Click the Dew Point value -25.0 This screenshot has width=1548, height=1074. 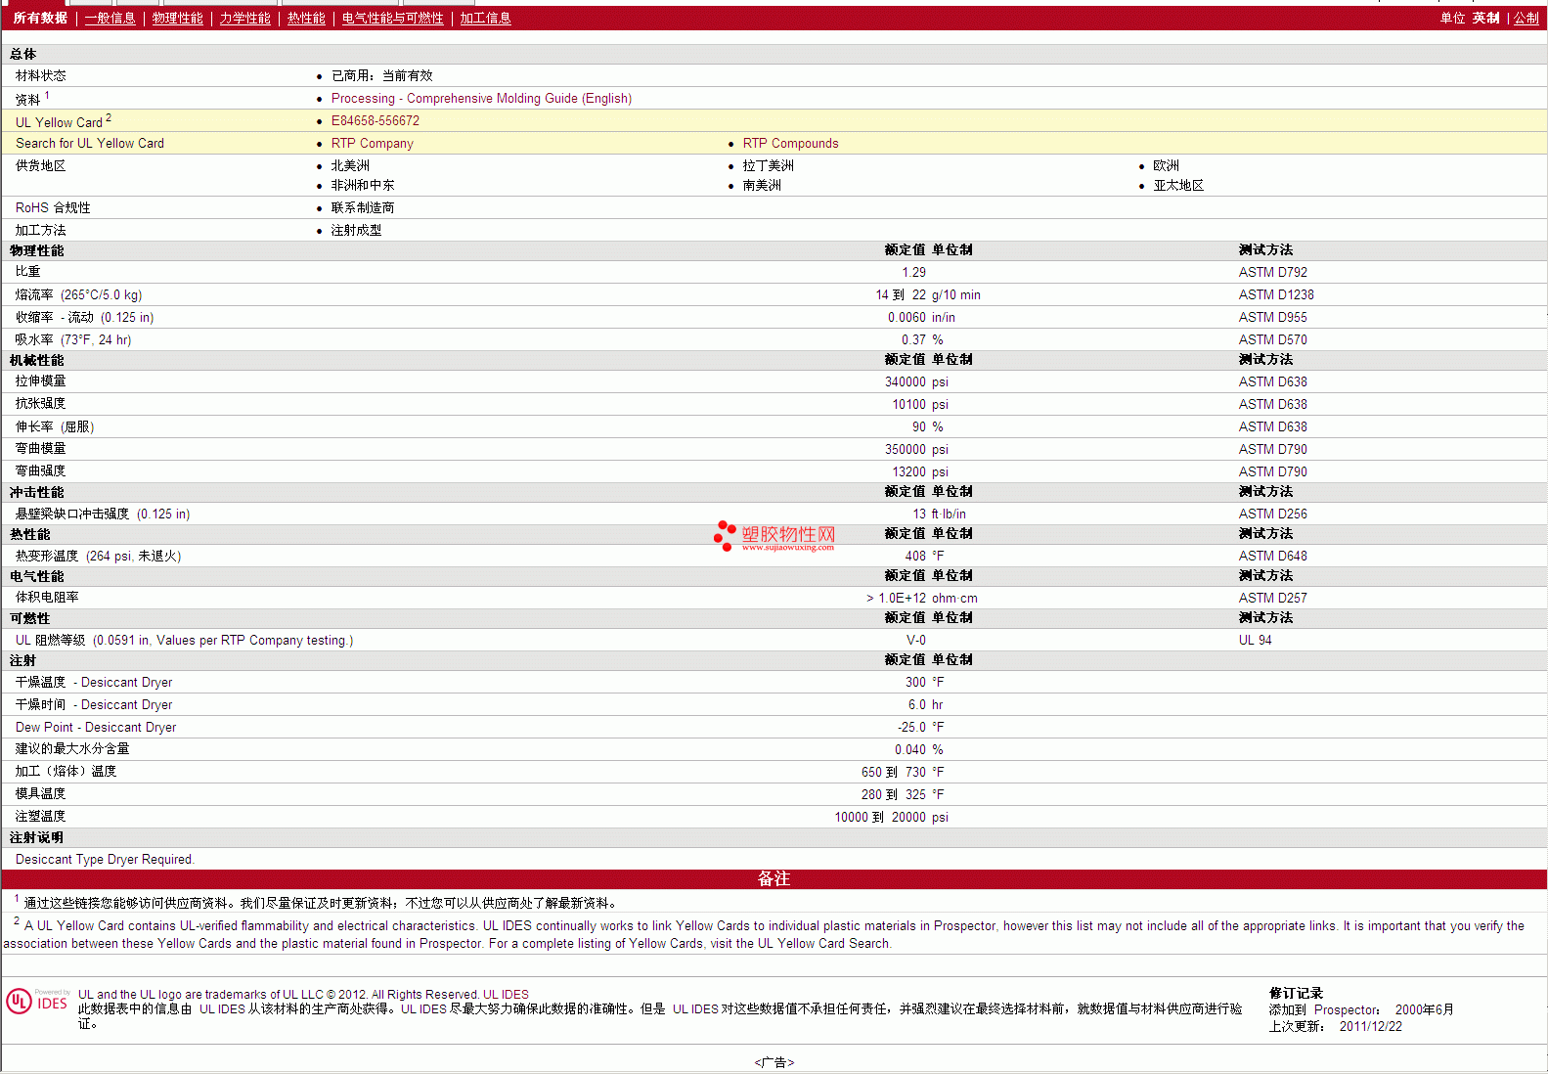click(911, 727)
